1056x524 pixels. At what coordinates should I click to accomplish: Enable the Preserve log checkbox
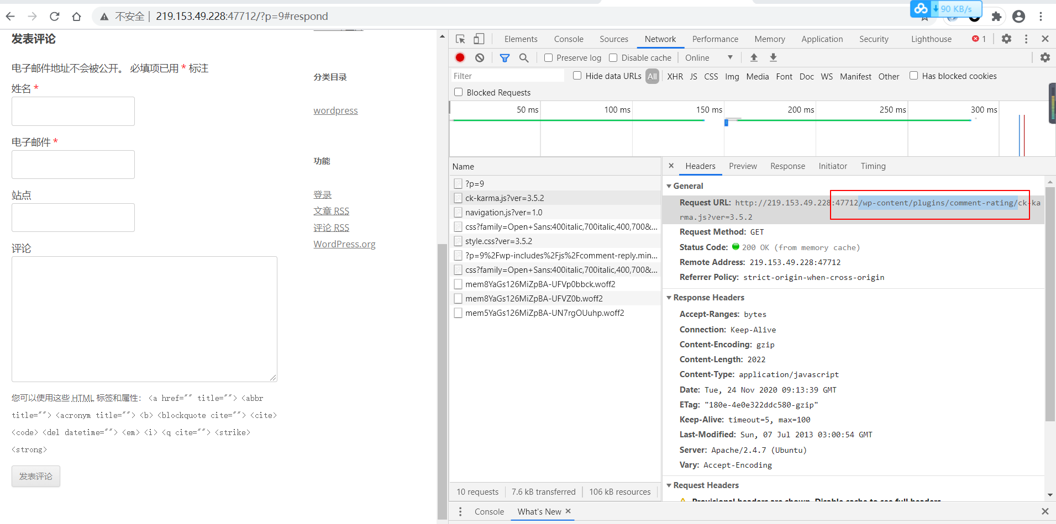[548, 57]
